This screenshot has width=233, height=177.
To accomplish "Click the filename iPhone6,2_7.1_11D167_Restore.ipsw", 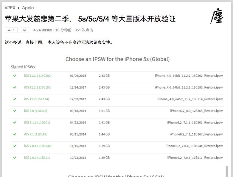I will tap(196, 134).
